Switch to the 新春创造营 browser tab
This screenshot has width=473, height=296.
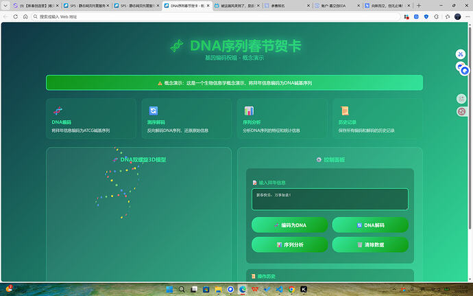(x=36, y=5)
